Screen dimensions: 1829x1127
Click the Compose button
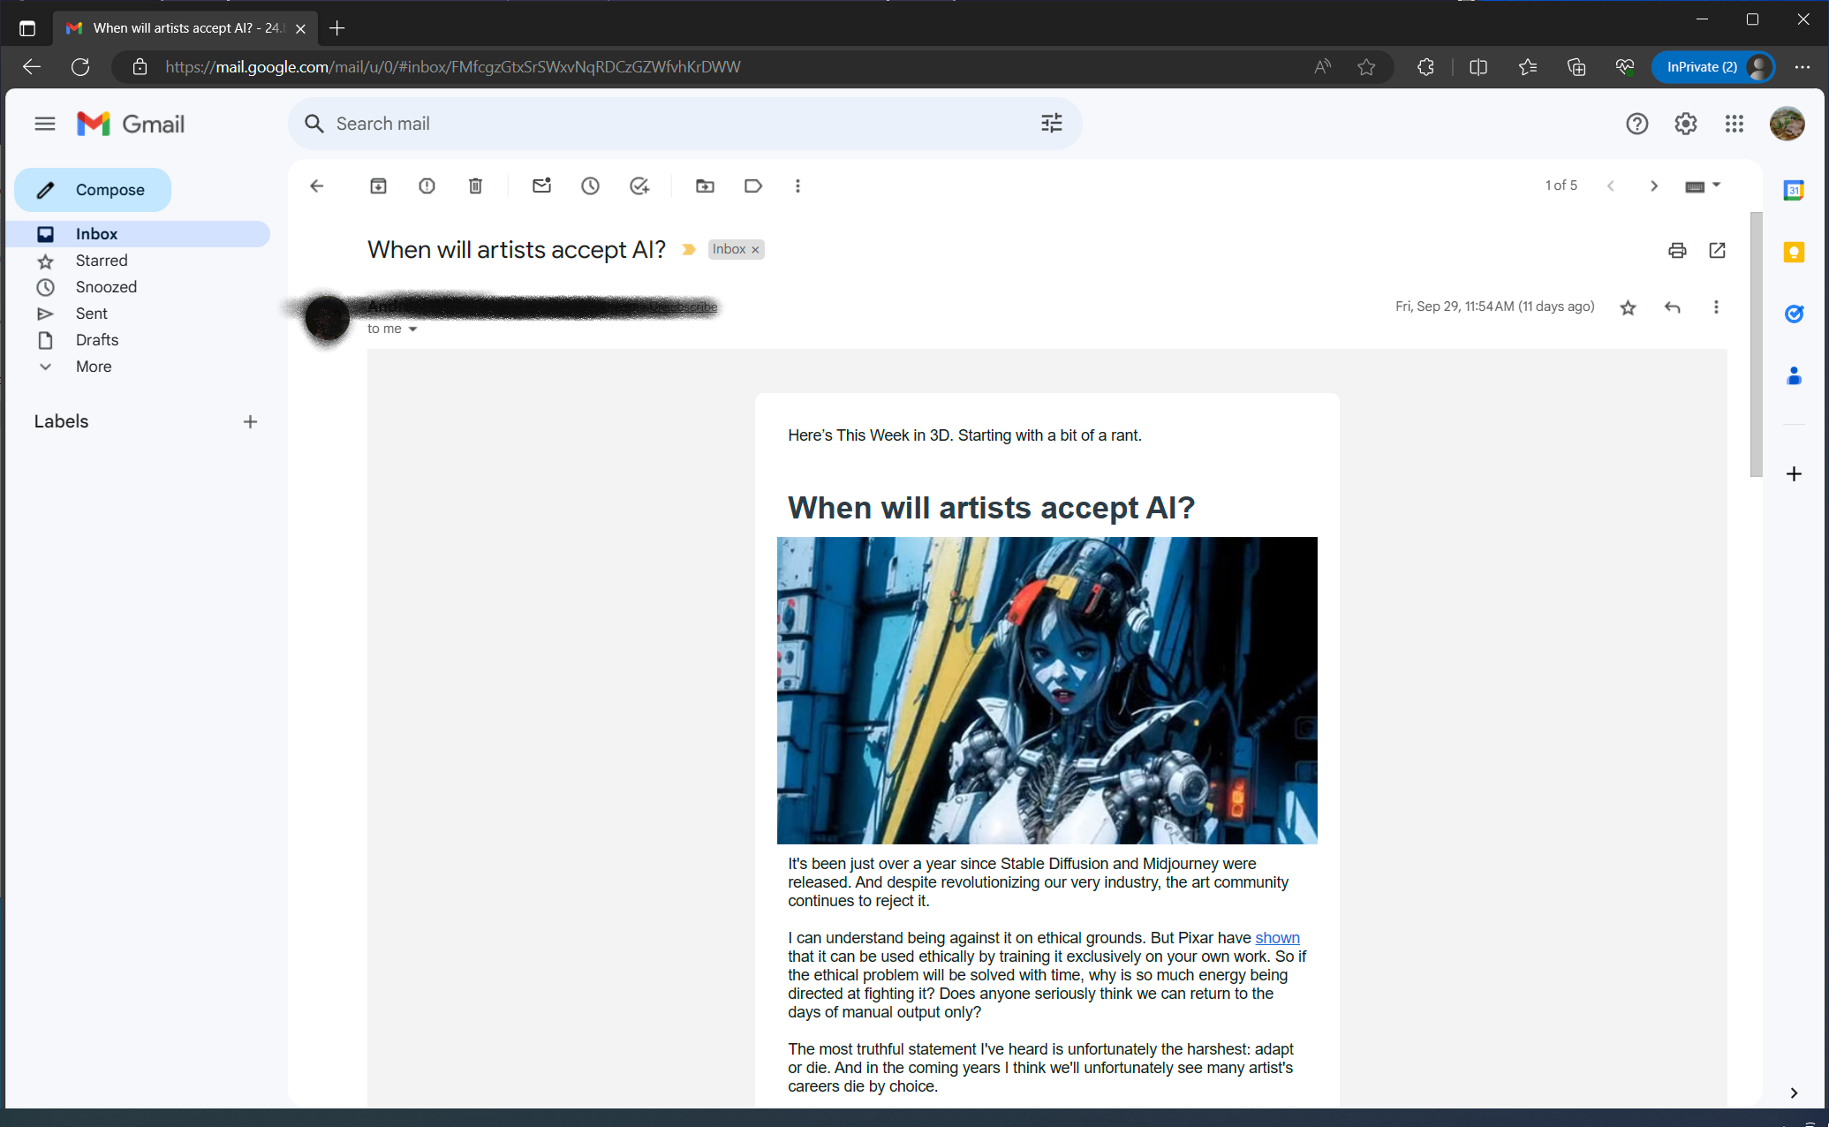[93, 190]
